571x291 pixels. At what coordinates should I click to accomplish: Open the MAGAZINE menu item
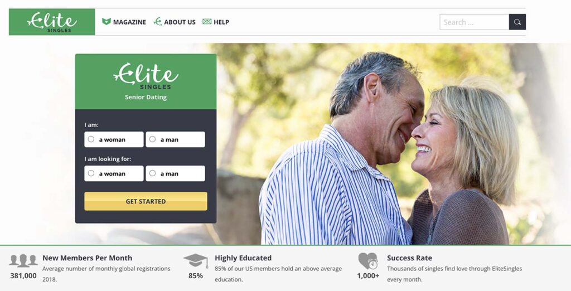129,22
